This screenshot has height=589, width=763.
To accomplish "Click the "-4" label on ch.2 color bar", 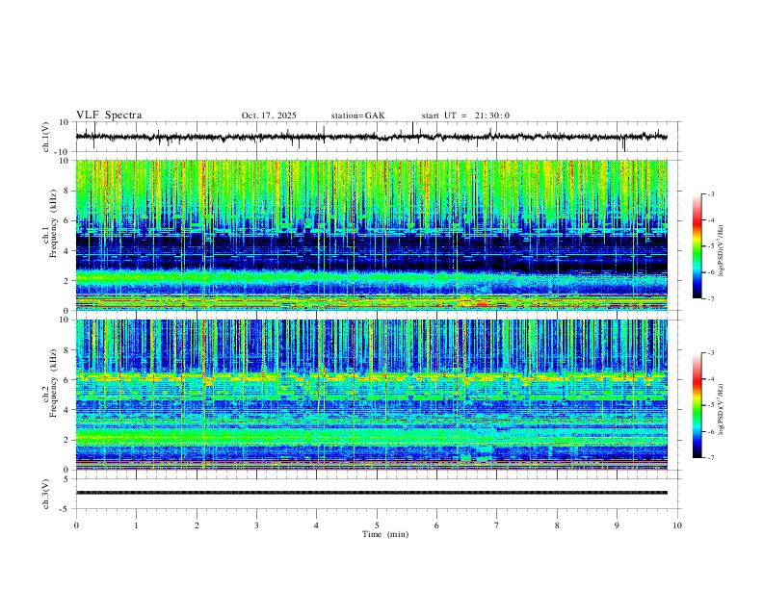I will pyautogui.click(x=711, y=379).
